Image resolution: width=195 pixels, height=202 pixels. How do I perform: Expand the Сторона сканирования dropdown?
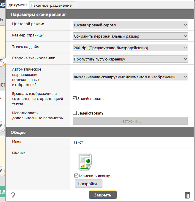click(x=130, y=59)
